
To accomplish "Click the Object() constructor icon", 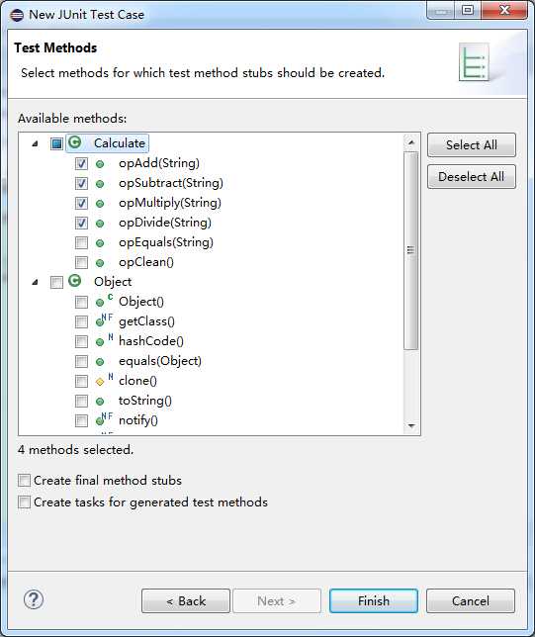I will pos(104,301).
